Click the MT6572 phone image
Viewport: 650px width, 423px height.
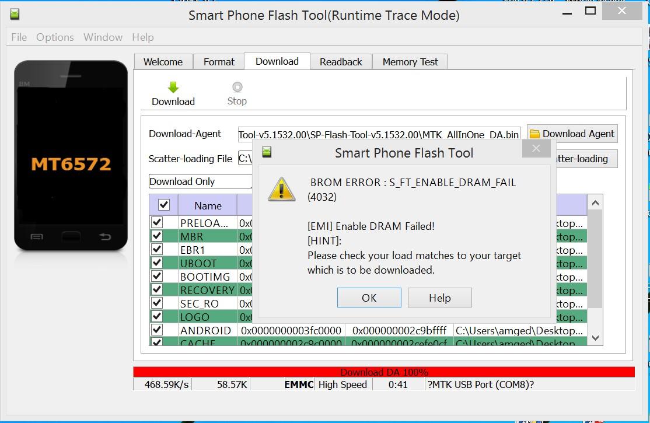coord(71,156)
